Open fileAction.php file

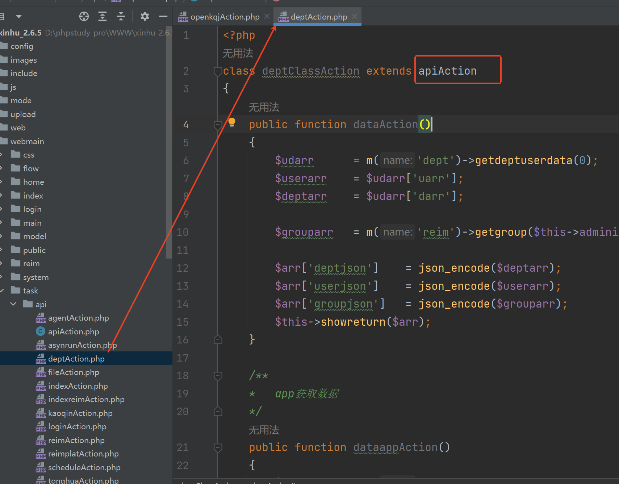click(74, 372)
